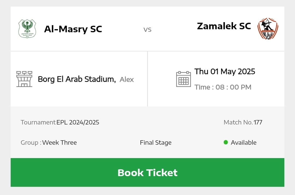Click the stadium building icon
Image resolution: width=295 pixels, height=195 pixels.
pos(24,79)
